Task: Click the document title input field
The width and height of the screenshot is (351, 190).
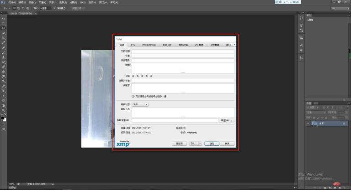Action: tap(183, 51)
